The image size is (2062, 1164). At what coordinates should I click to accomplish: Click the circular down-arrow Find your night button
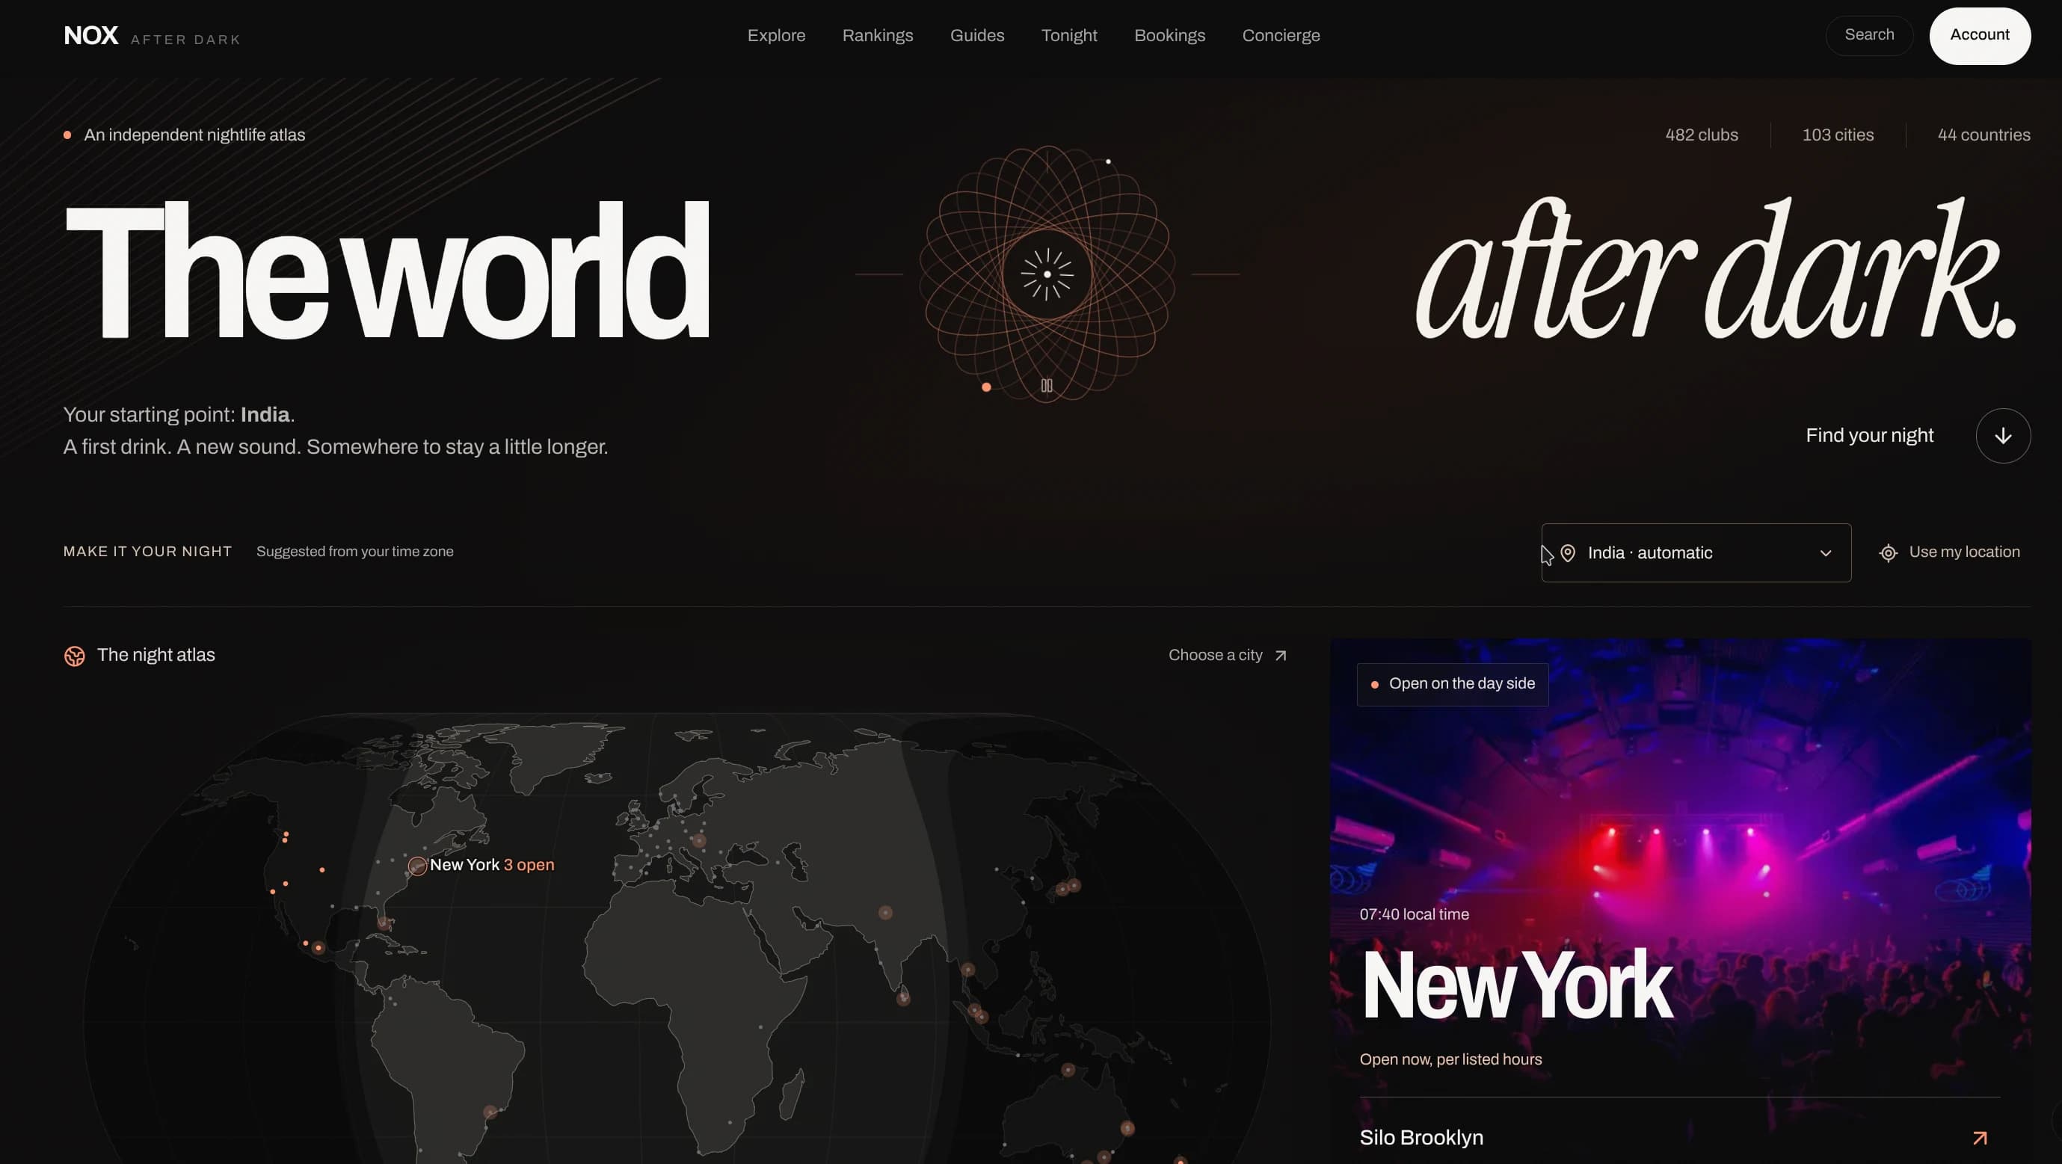pyautogui.click(x=2003, y=436)
